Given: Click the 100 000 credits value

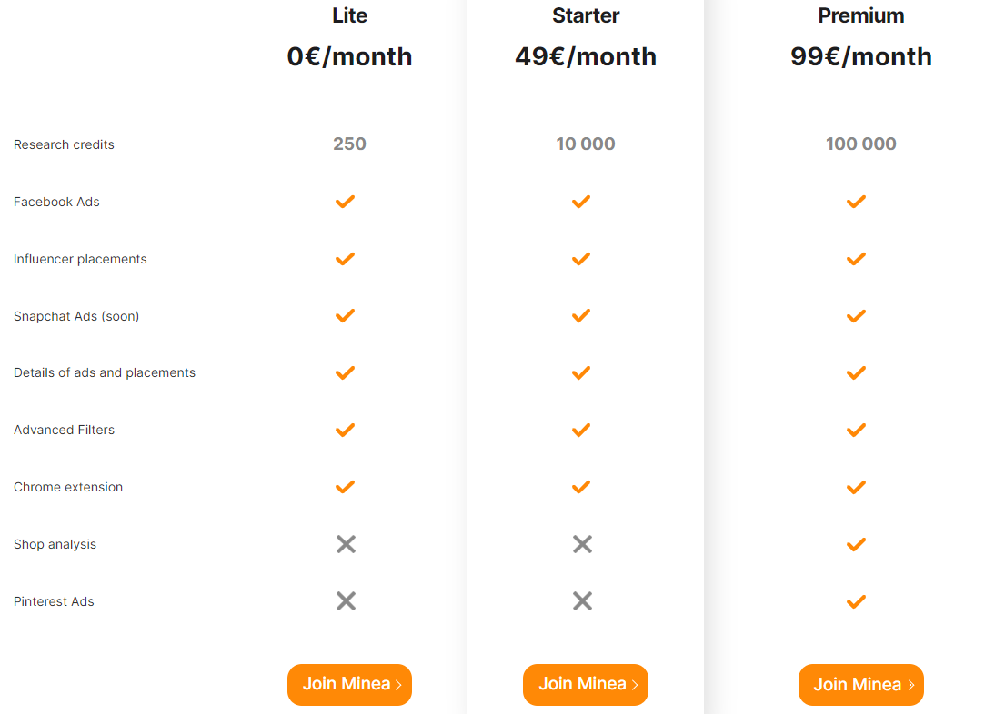Looking at the screenshot, I should tap(861, 144).
